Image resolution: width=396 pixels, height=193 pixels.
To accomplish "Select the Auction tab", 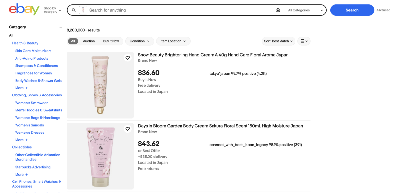I will [x=89, y=41].
